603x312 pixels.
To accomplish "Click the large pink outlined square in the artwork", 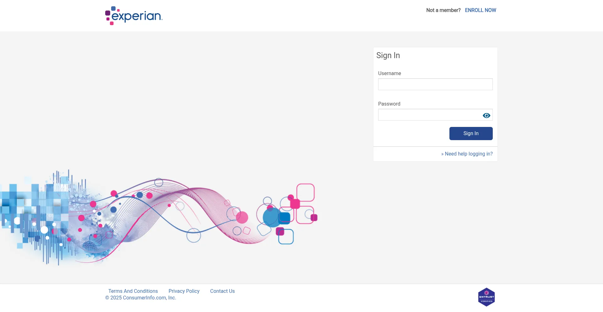I will tap(306, 192).
